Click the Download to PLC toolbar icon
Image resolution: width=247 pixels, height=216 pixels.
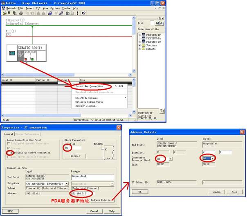[38, 13]
